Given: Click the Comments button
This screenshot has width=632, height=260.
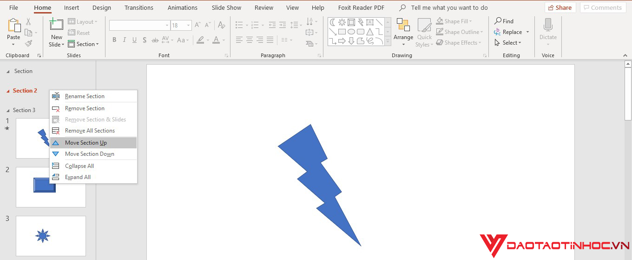Looking at the screenshot, I should point(602,7).
